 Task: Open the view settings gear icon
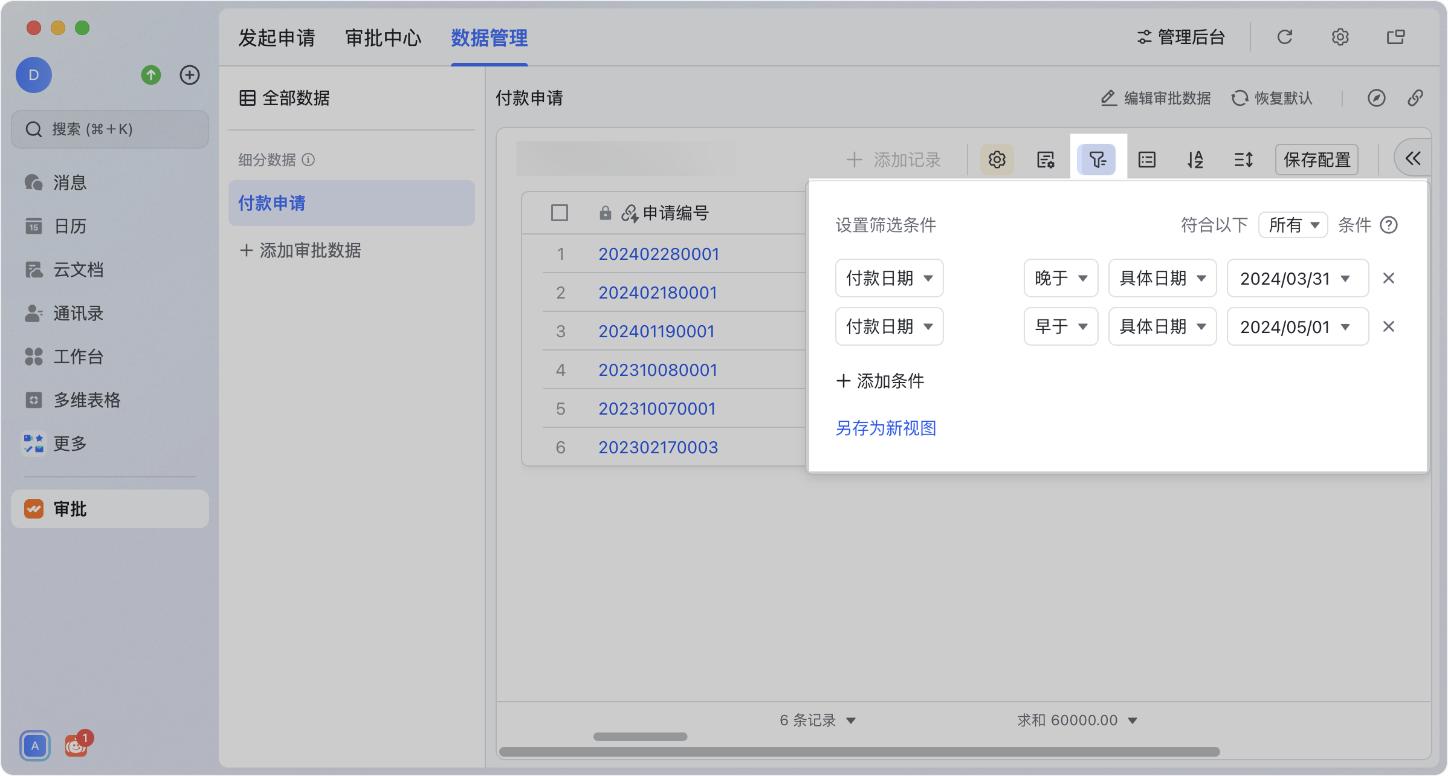pos(997,160)
